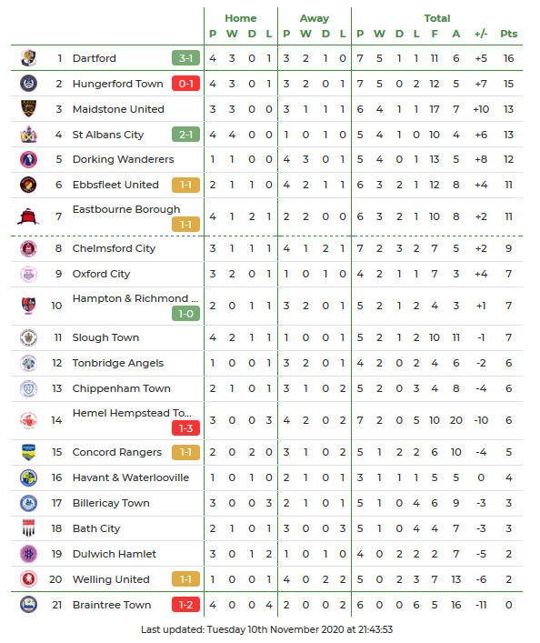Open Braintree Town's 1-2 result badge
540x643 pixels.
click(x=185, y=605)
